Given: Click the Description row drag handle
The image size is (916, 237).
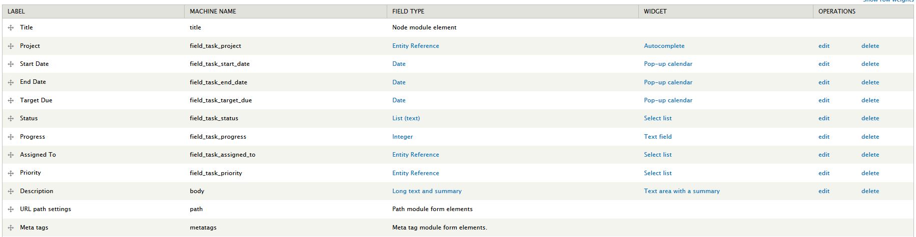Looking at the screenshot, I should coord(11,192).
